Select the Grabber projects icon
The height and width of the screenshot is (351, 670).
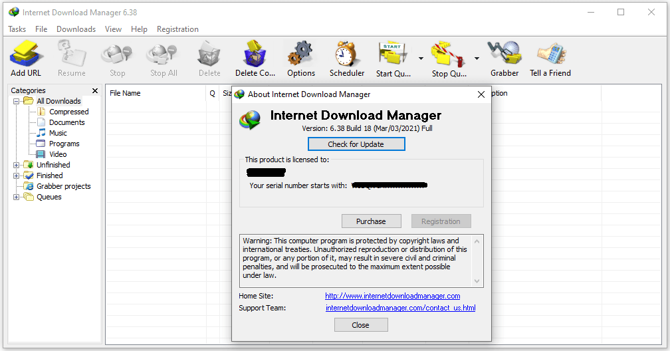click(x=29, y=186)
